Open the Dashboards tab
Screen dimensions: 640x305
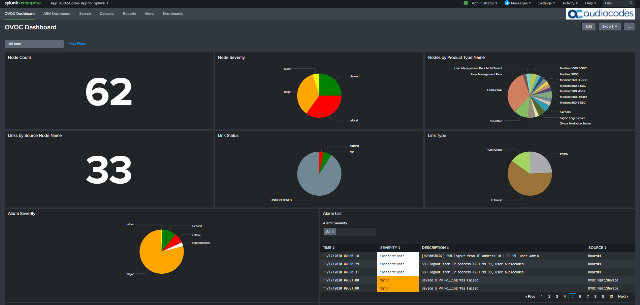click(173, 14)
